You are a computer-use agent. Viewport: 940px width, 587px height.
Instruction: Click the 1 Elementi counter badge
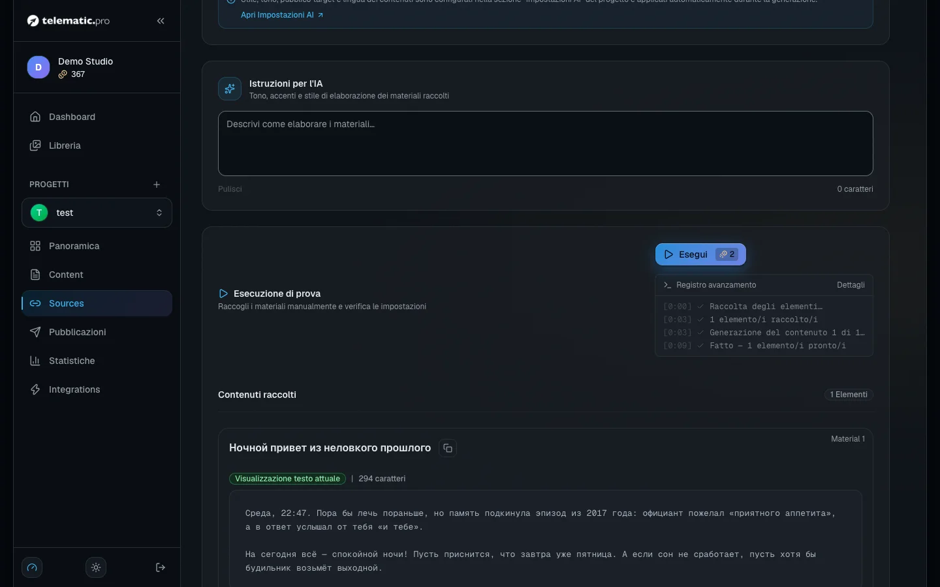pos(849,395)
